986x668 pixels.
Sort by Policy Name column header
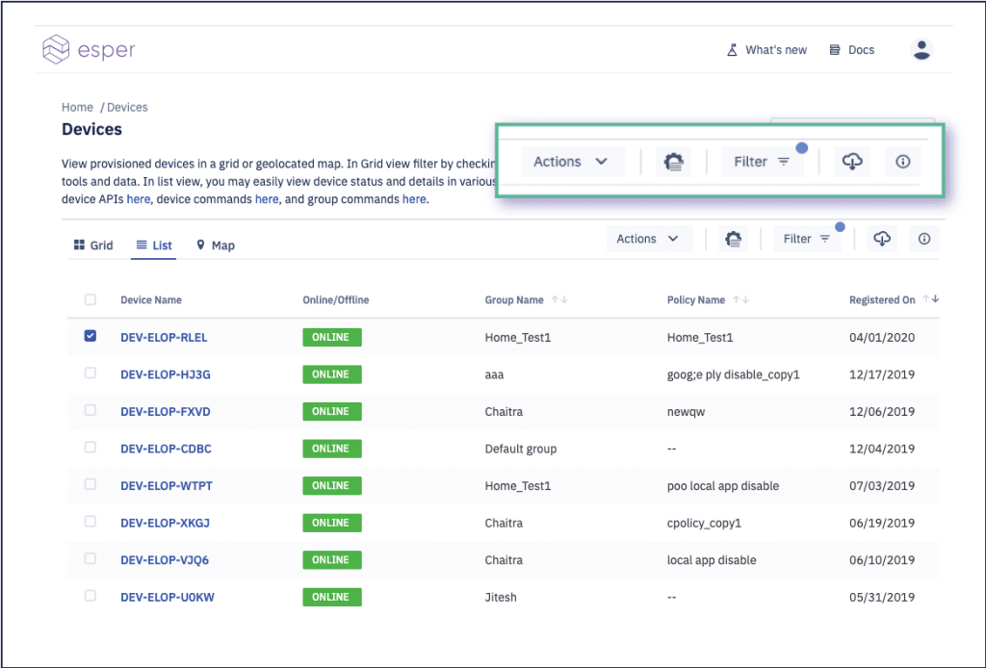[696, 299]
